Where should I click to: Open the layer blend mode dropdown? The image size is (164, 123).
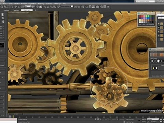[x=161, y=18]
